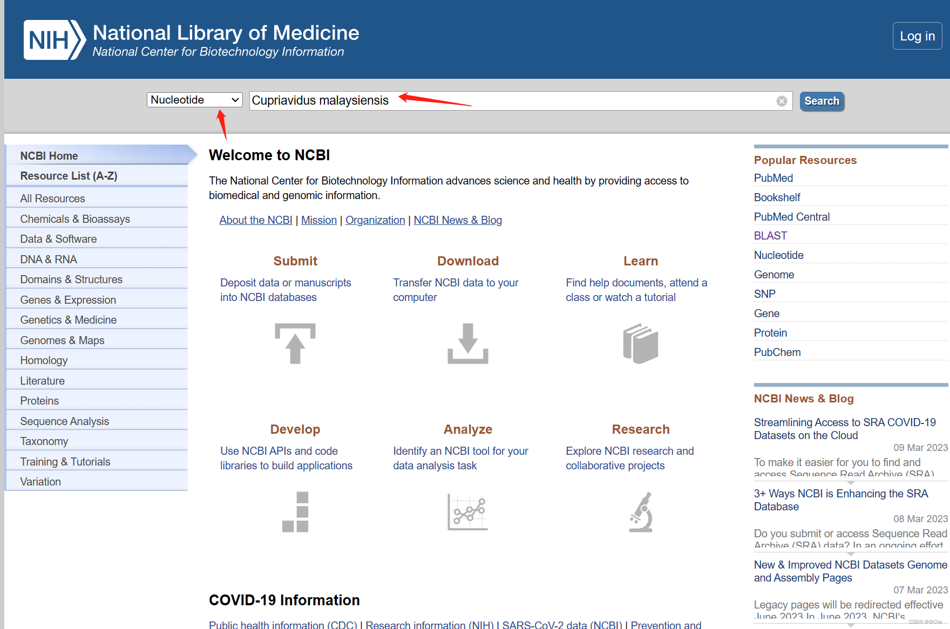Open 'Find help documents' link
This screenshot has width=950, height=629.
point(636,290)
